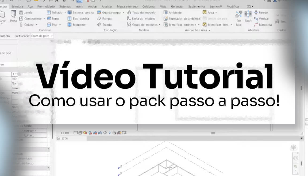
Task: Select the Porta door tool
Action: pos(13,16)
